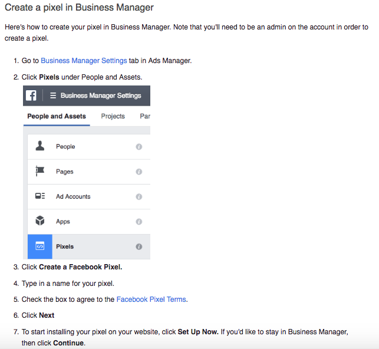Screen dimensions: 379x349
Task: Click the Ad Accounts icon
Action: point(40,196)
